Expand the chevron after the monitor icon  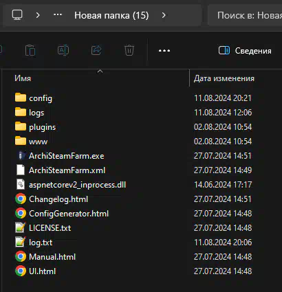click(x=38, y=15)
